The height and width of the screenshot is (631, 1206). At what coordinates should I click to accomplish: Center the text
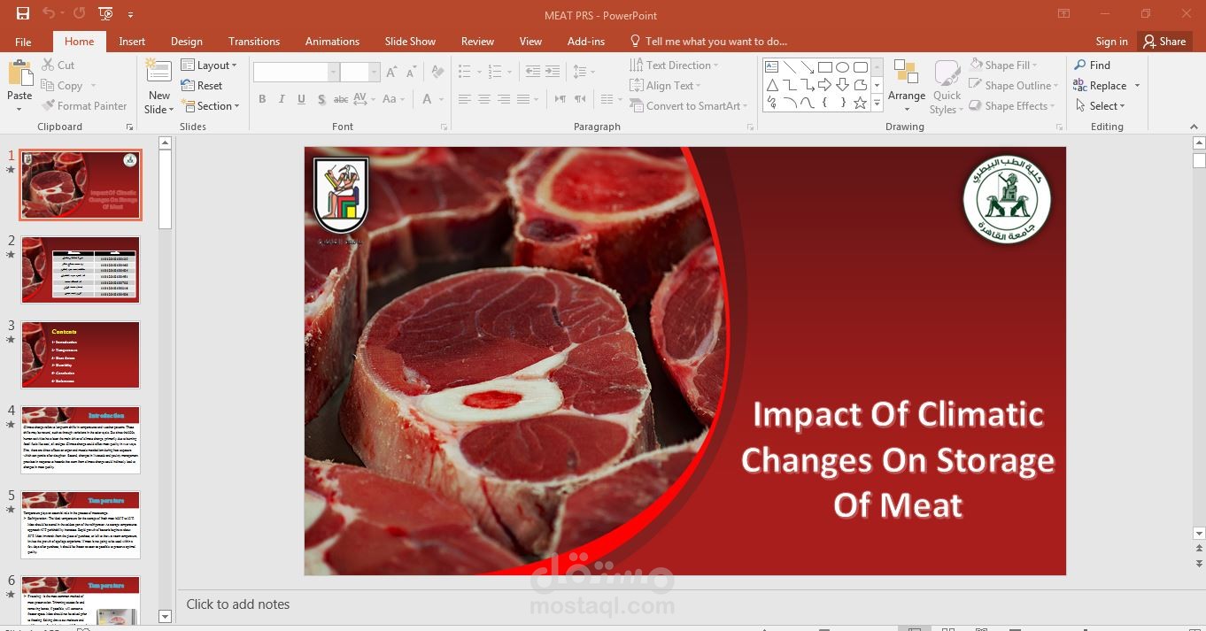(484, 99)
